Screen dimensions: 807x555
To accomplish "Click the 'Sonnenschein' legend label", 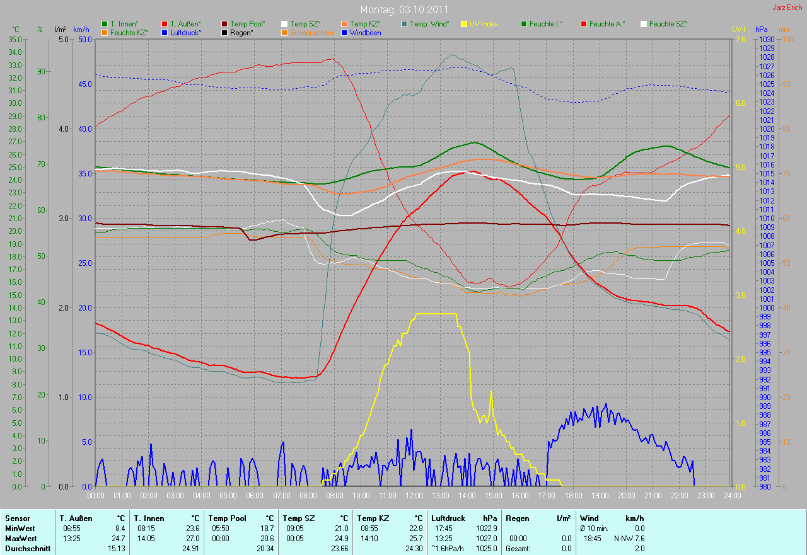I will point(311,32).
